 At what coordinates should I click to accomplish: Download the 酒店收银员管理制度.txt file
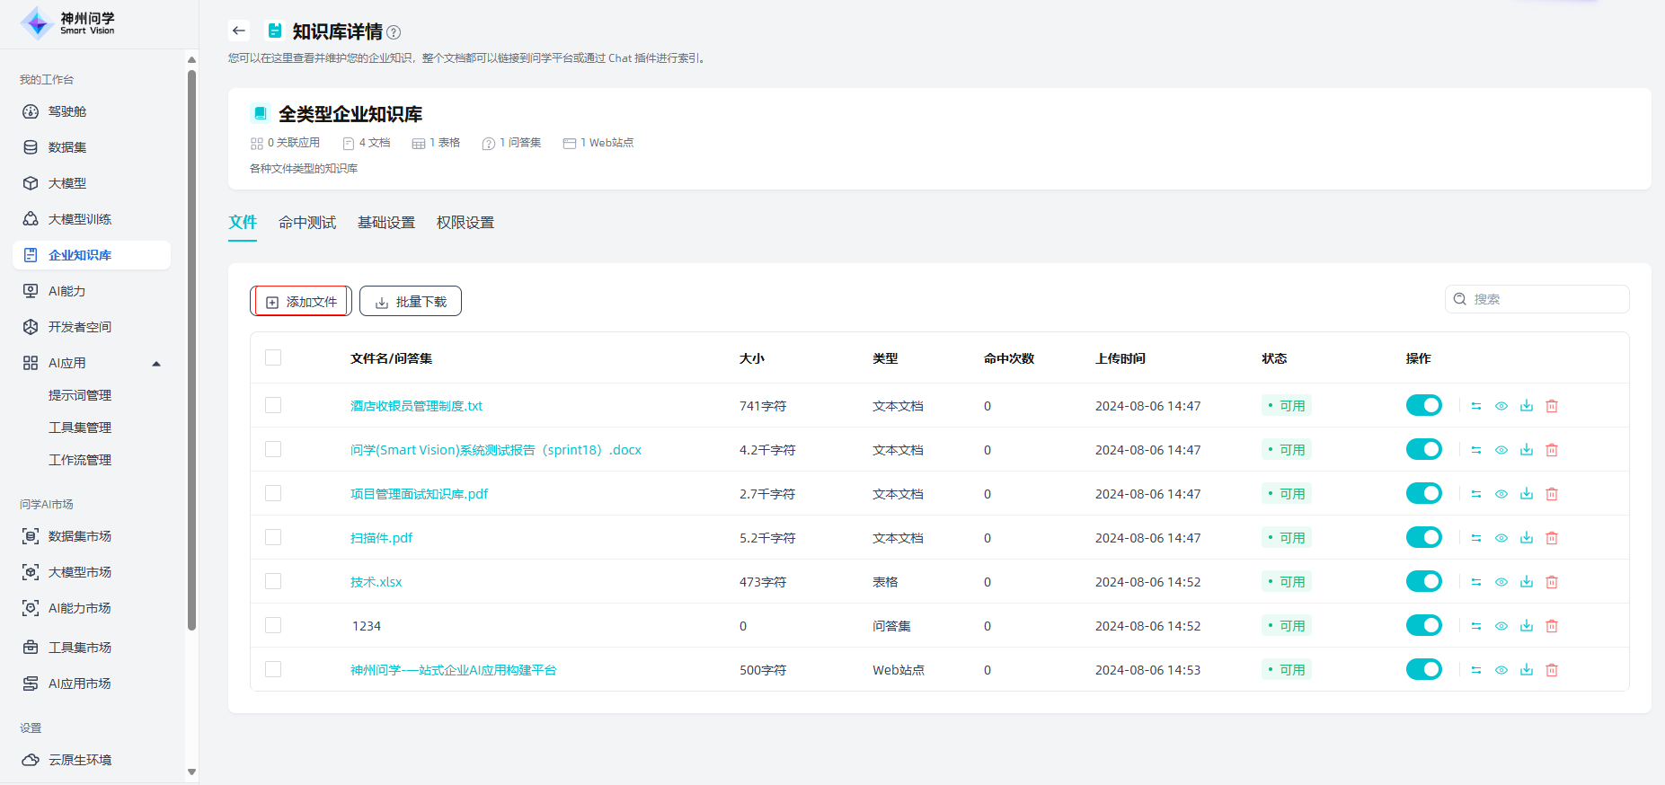coord(1527,406)
